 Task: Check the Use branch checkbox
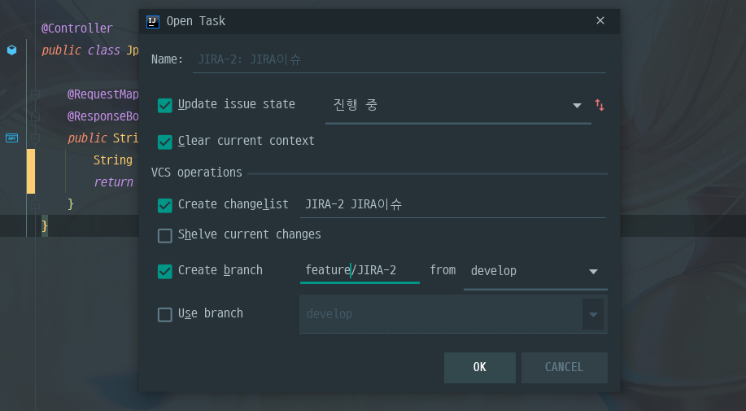pos(164,314)
